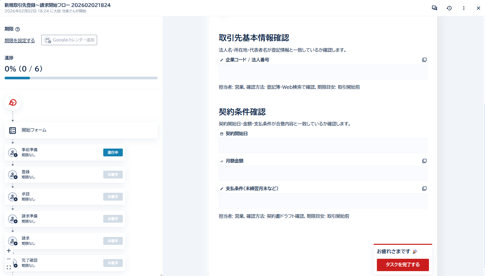485x276 pixels.
Task: Click 未着手 badge on 請求準備 row
Action: pyautogui.click(x=113, y=219)
